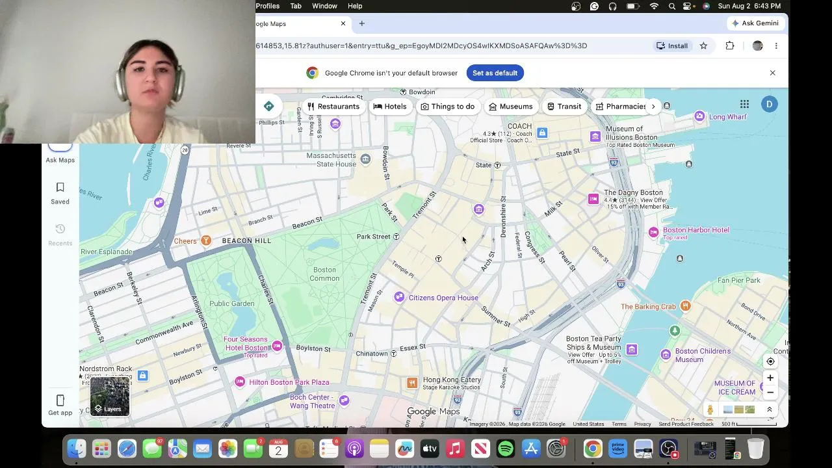832x468 pixels.
Task: Open a new Chrome tab
Action: point(362,23)
